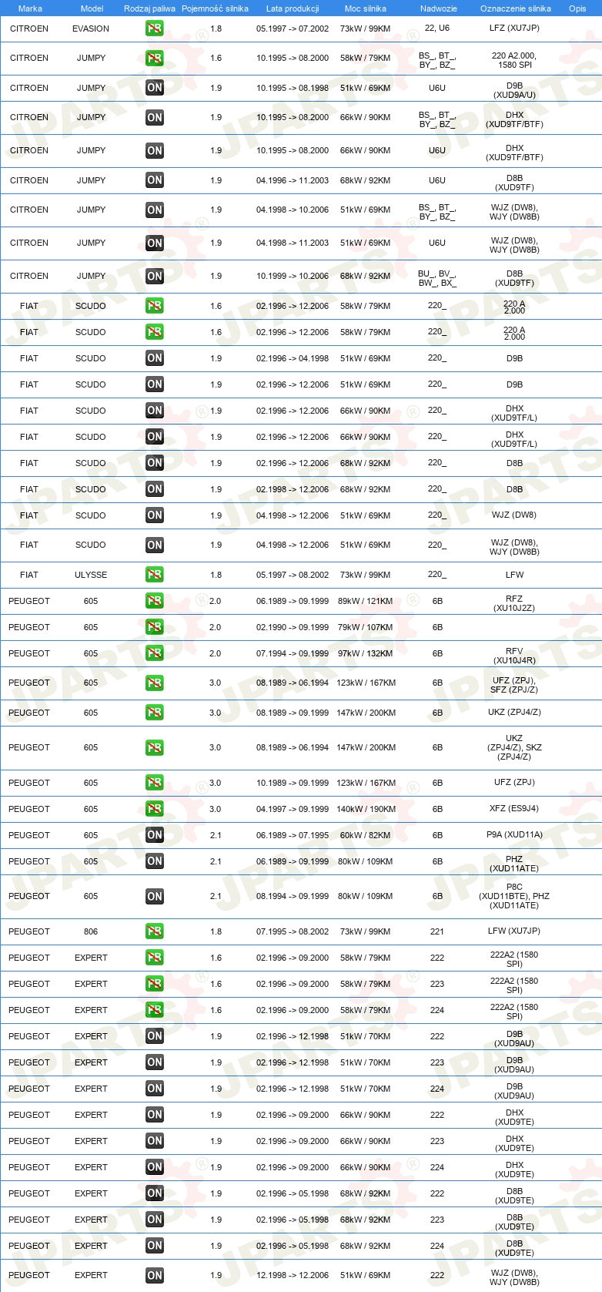This screenshot has height=1292, width=602.
Task: Click the petrol icon for Peugeot 605 RFV (XU10J4R)
Action: 155,653
